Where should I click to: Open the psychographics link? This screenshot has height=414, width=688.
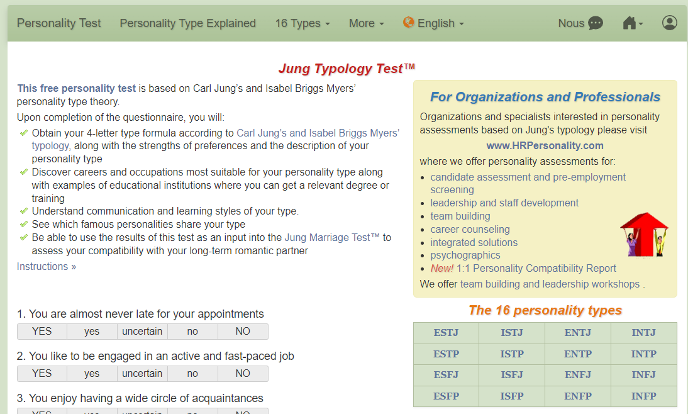(x=465, y=255)
